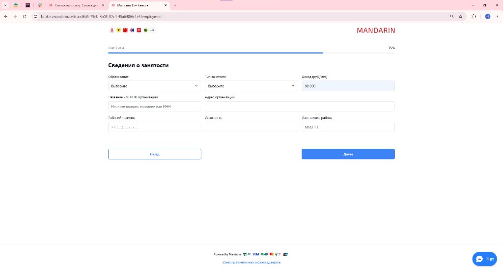Viewport: 503px width, 272px height.
Task: Click the 75% progress label
Action: pyautogui.click(x=391, y=48)
